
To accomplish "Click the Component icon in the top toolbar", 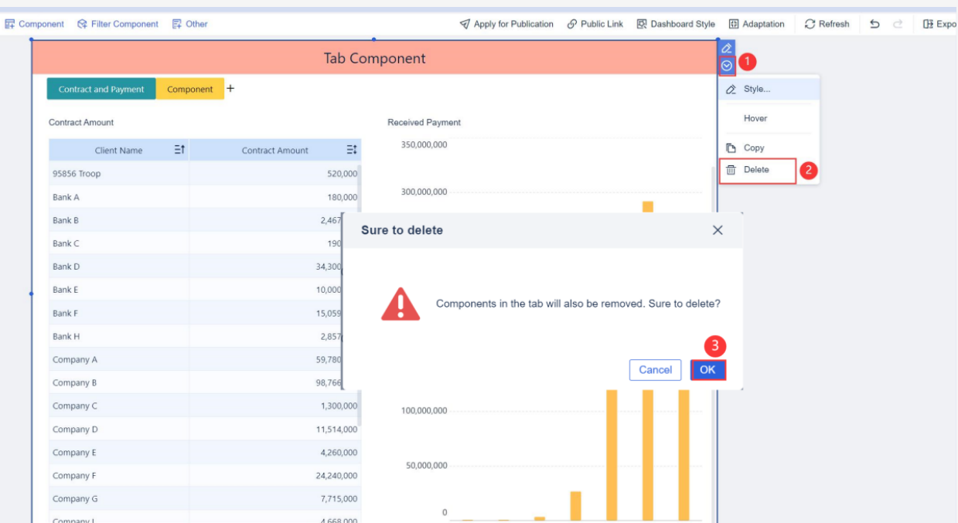I will pyautogui.click(x=10, y=24).
